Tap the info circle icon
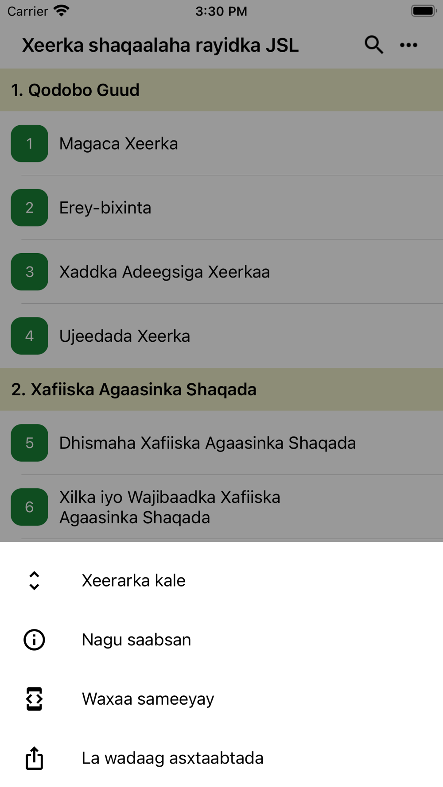 (x=34, y=640)
